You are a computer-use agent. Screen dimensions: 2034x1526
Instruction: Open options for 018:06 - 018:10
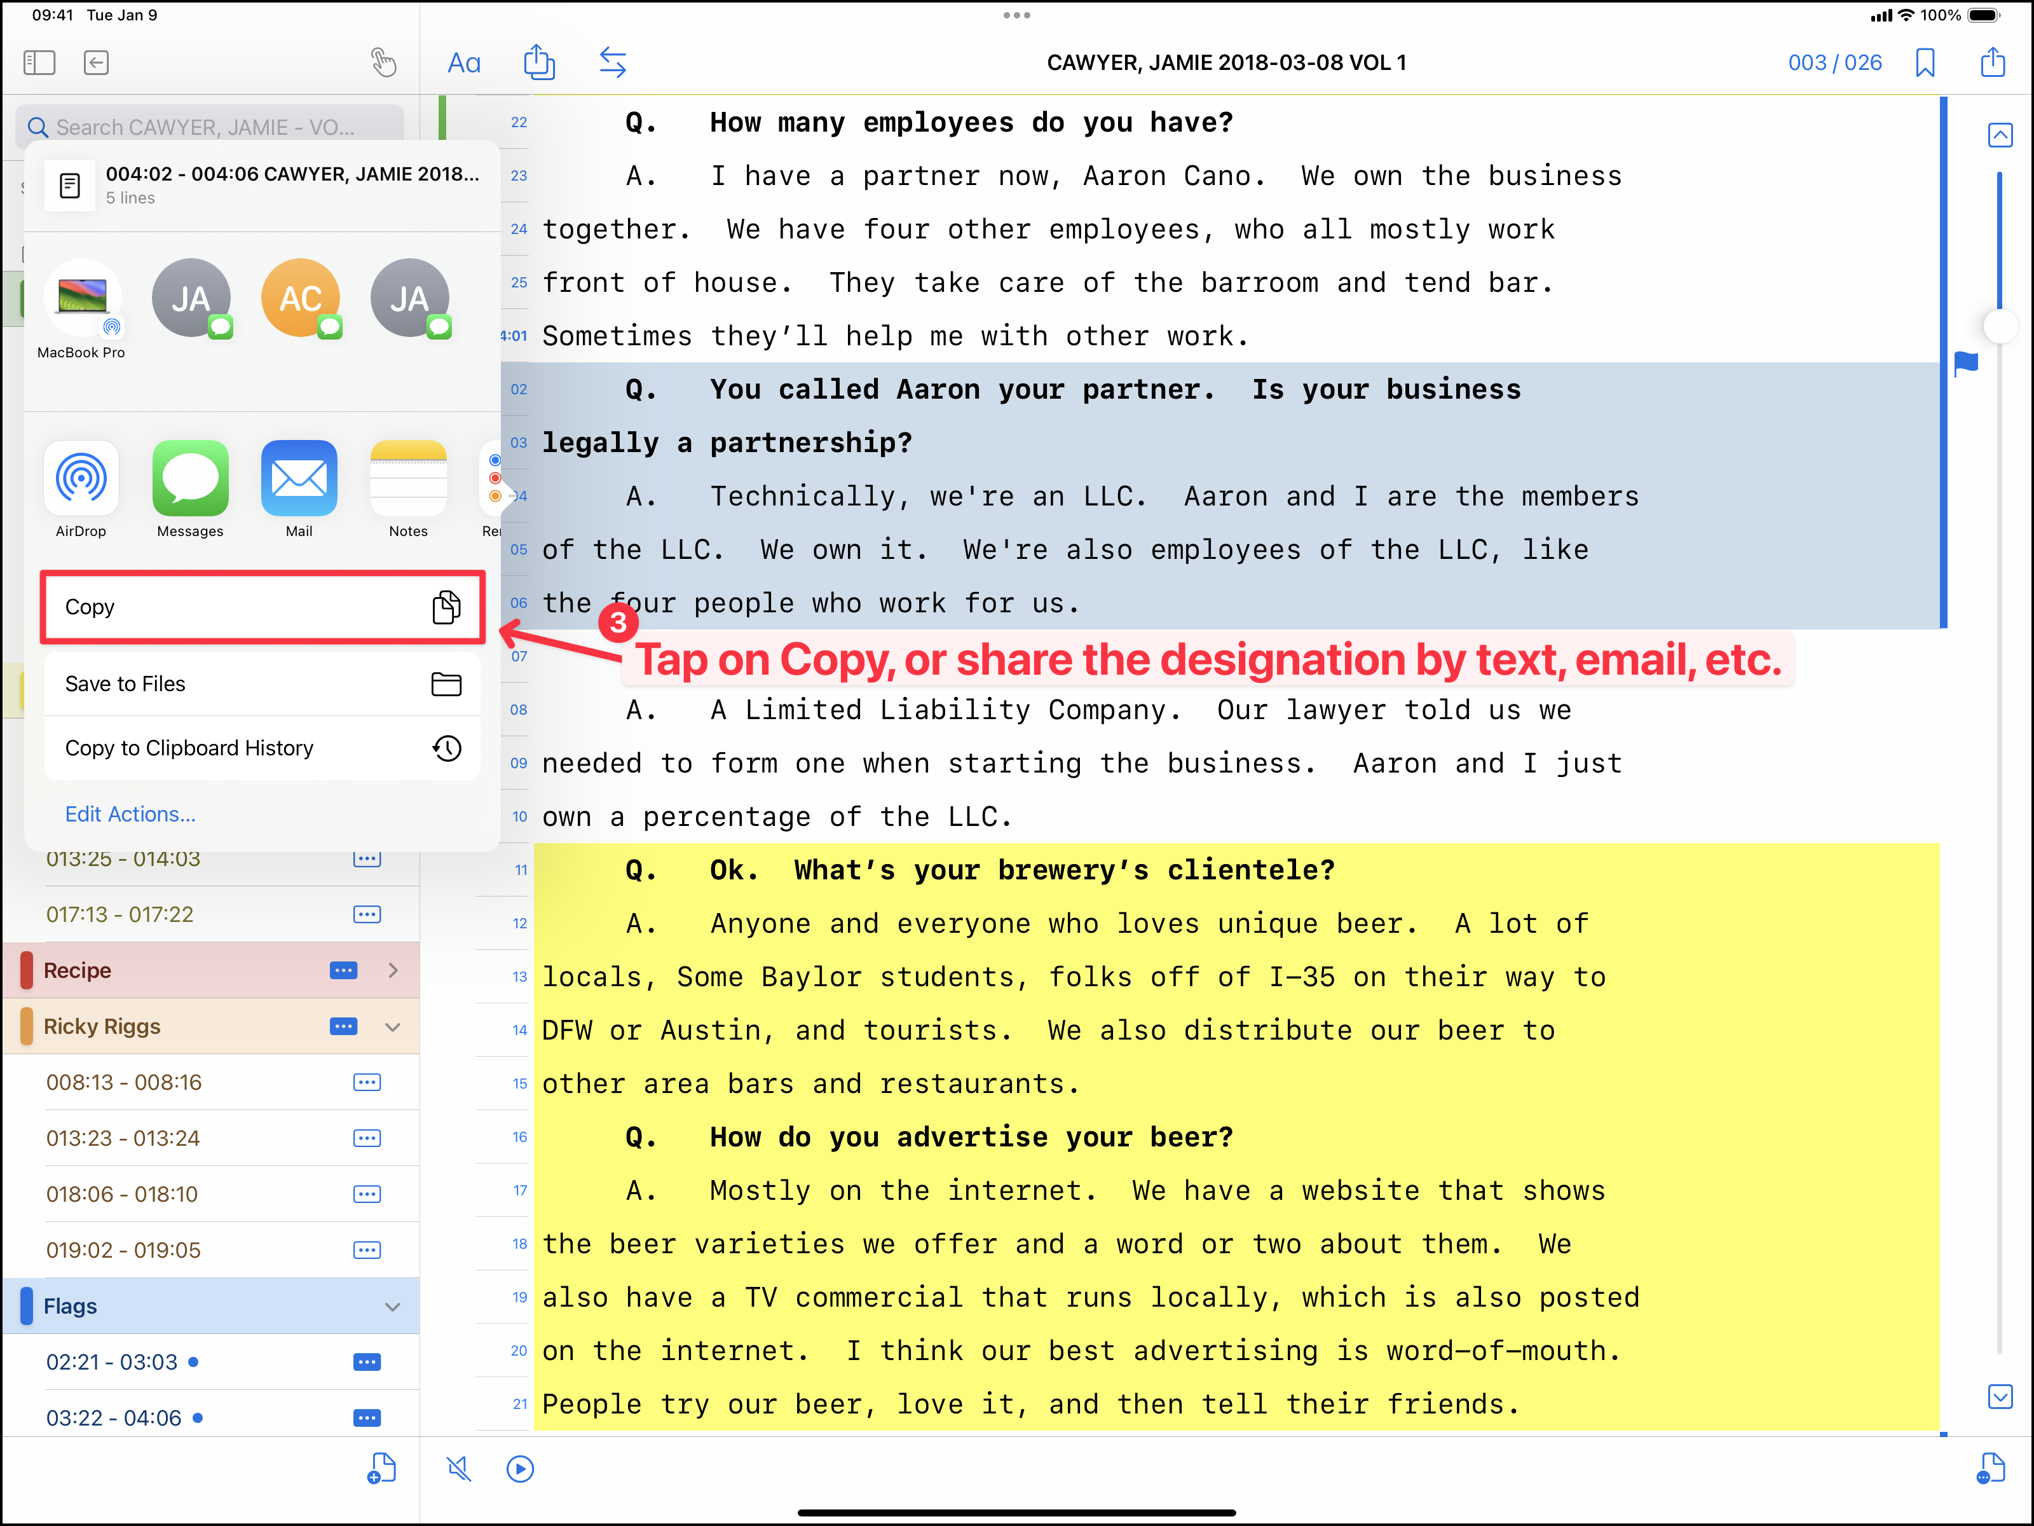366,1194
